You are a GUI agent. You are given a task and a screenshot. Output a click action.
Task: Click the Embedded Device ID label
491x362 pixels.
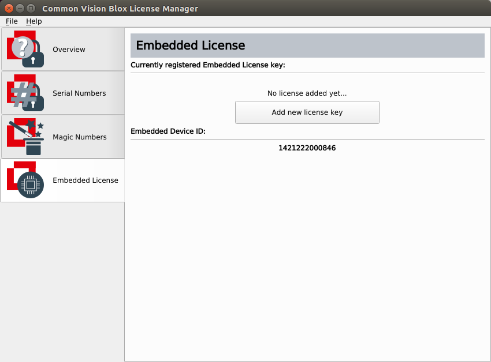click(168, 131)
